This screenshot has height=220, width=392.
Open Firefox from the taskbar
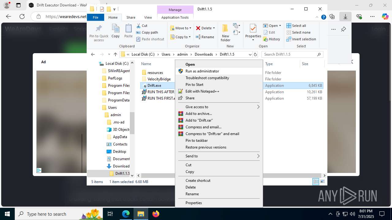point(156,214)
